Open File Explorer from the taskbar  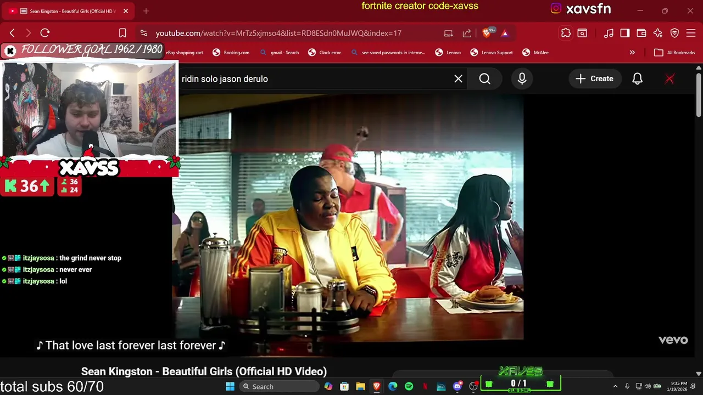pos(360,386)
